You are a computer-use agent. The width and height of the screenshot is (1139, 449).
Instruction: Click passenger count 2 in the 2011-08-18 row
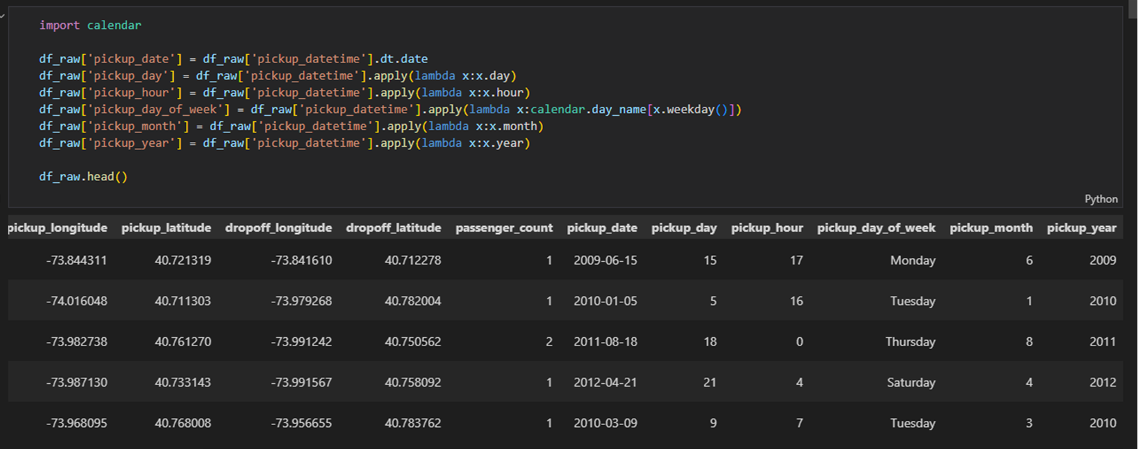[549, 341]
